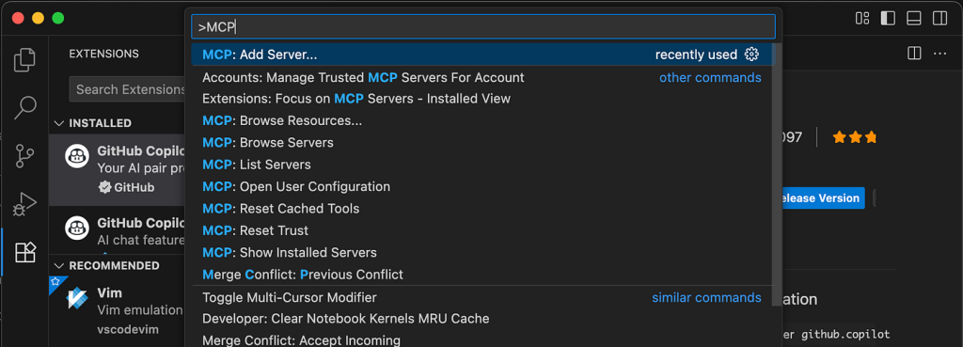963x347 pixels.
Task: Select MCP: Reset Trust command
Action: pyautogui.click(x=482, y=230)
